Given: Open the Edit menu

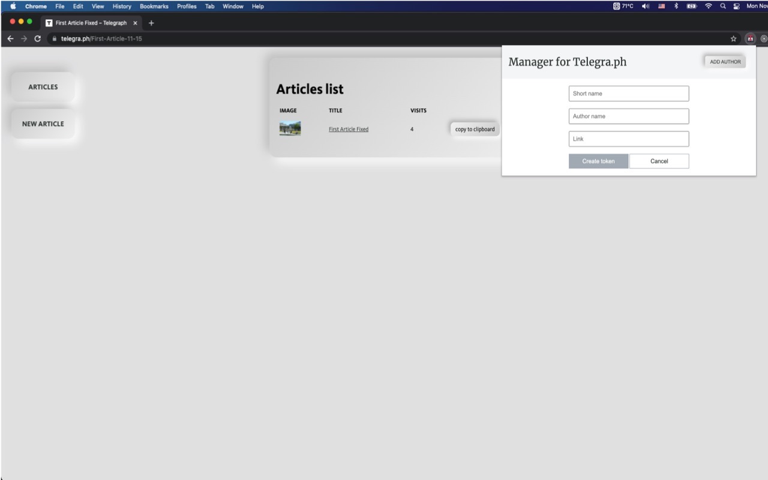Looking at the screenshot, I should point(78,6).
